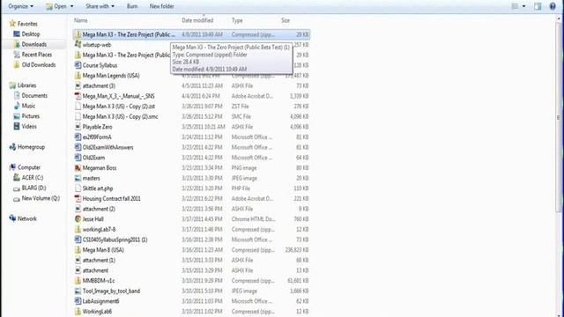The height and width of the screenshot is (317, 564).
Task: Click the Burn toolbar button
Action: coord(132,6)
